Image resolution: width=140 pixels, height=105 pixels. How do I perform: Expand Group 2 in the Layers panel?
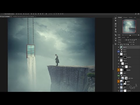click(120, 50)
